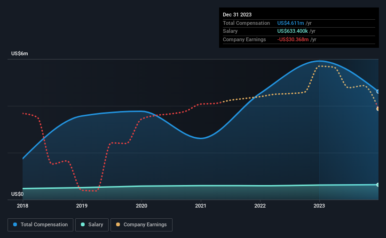Click the blue end-of-line compensation data point

coord(378,91)
